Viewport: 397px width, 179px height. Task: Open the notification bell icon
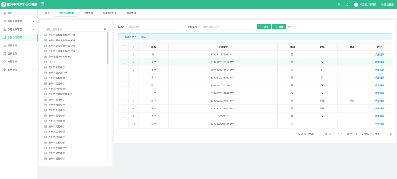pos(347,4)
